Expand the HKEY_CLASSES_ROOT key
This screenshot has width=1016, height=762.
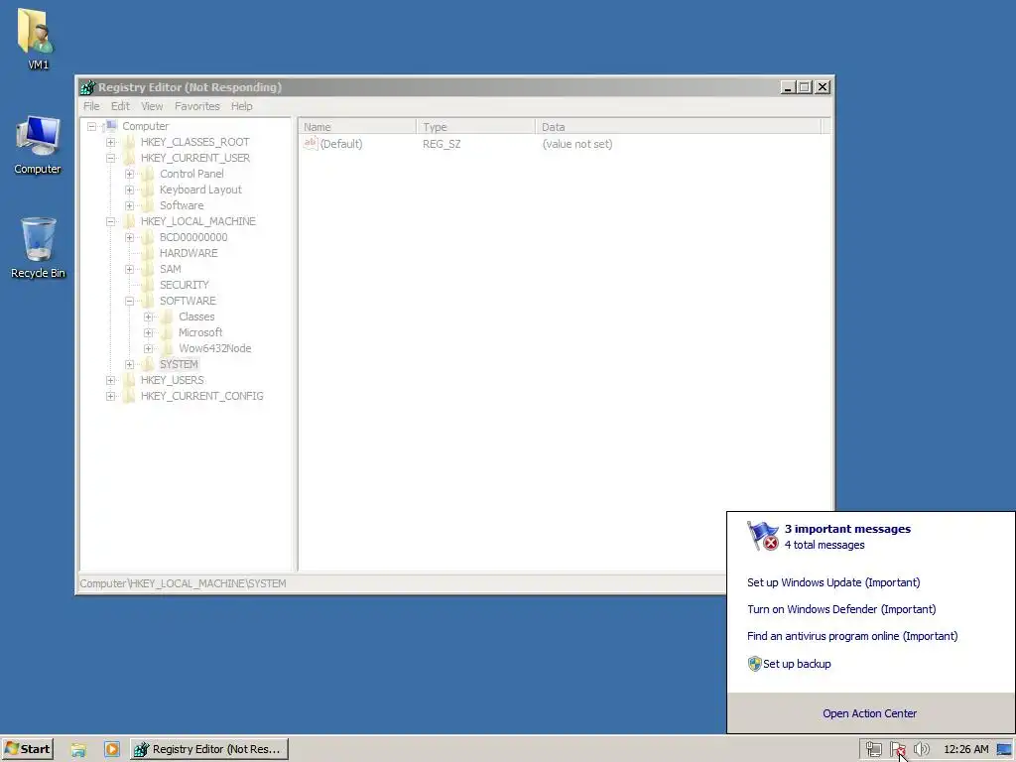point(111,142)
